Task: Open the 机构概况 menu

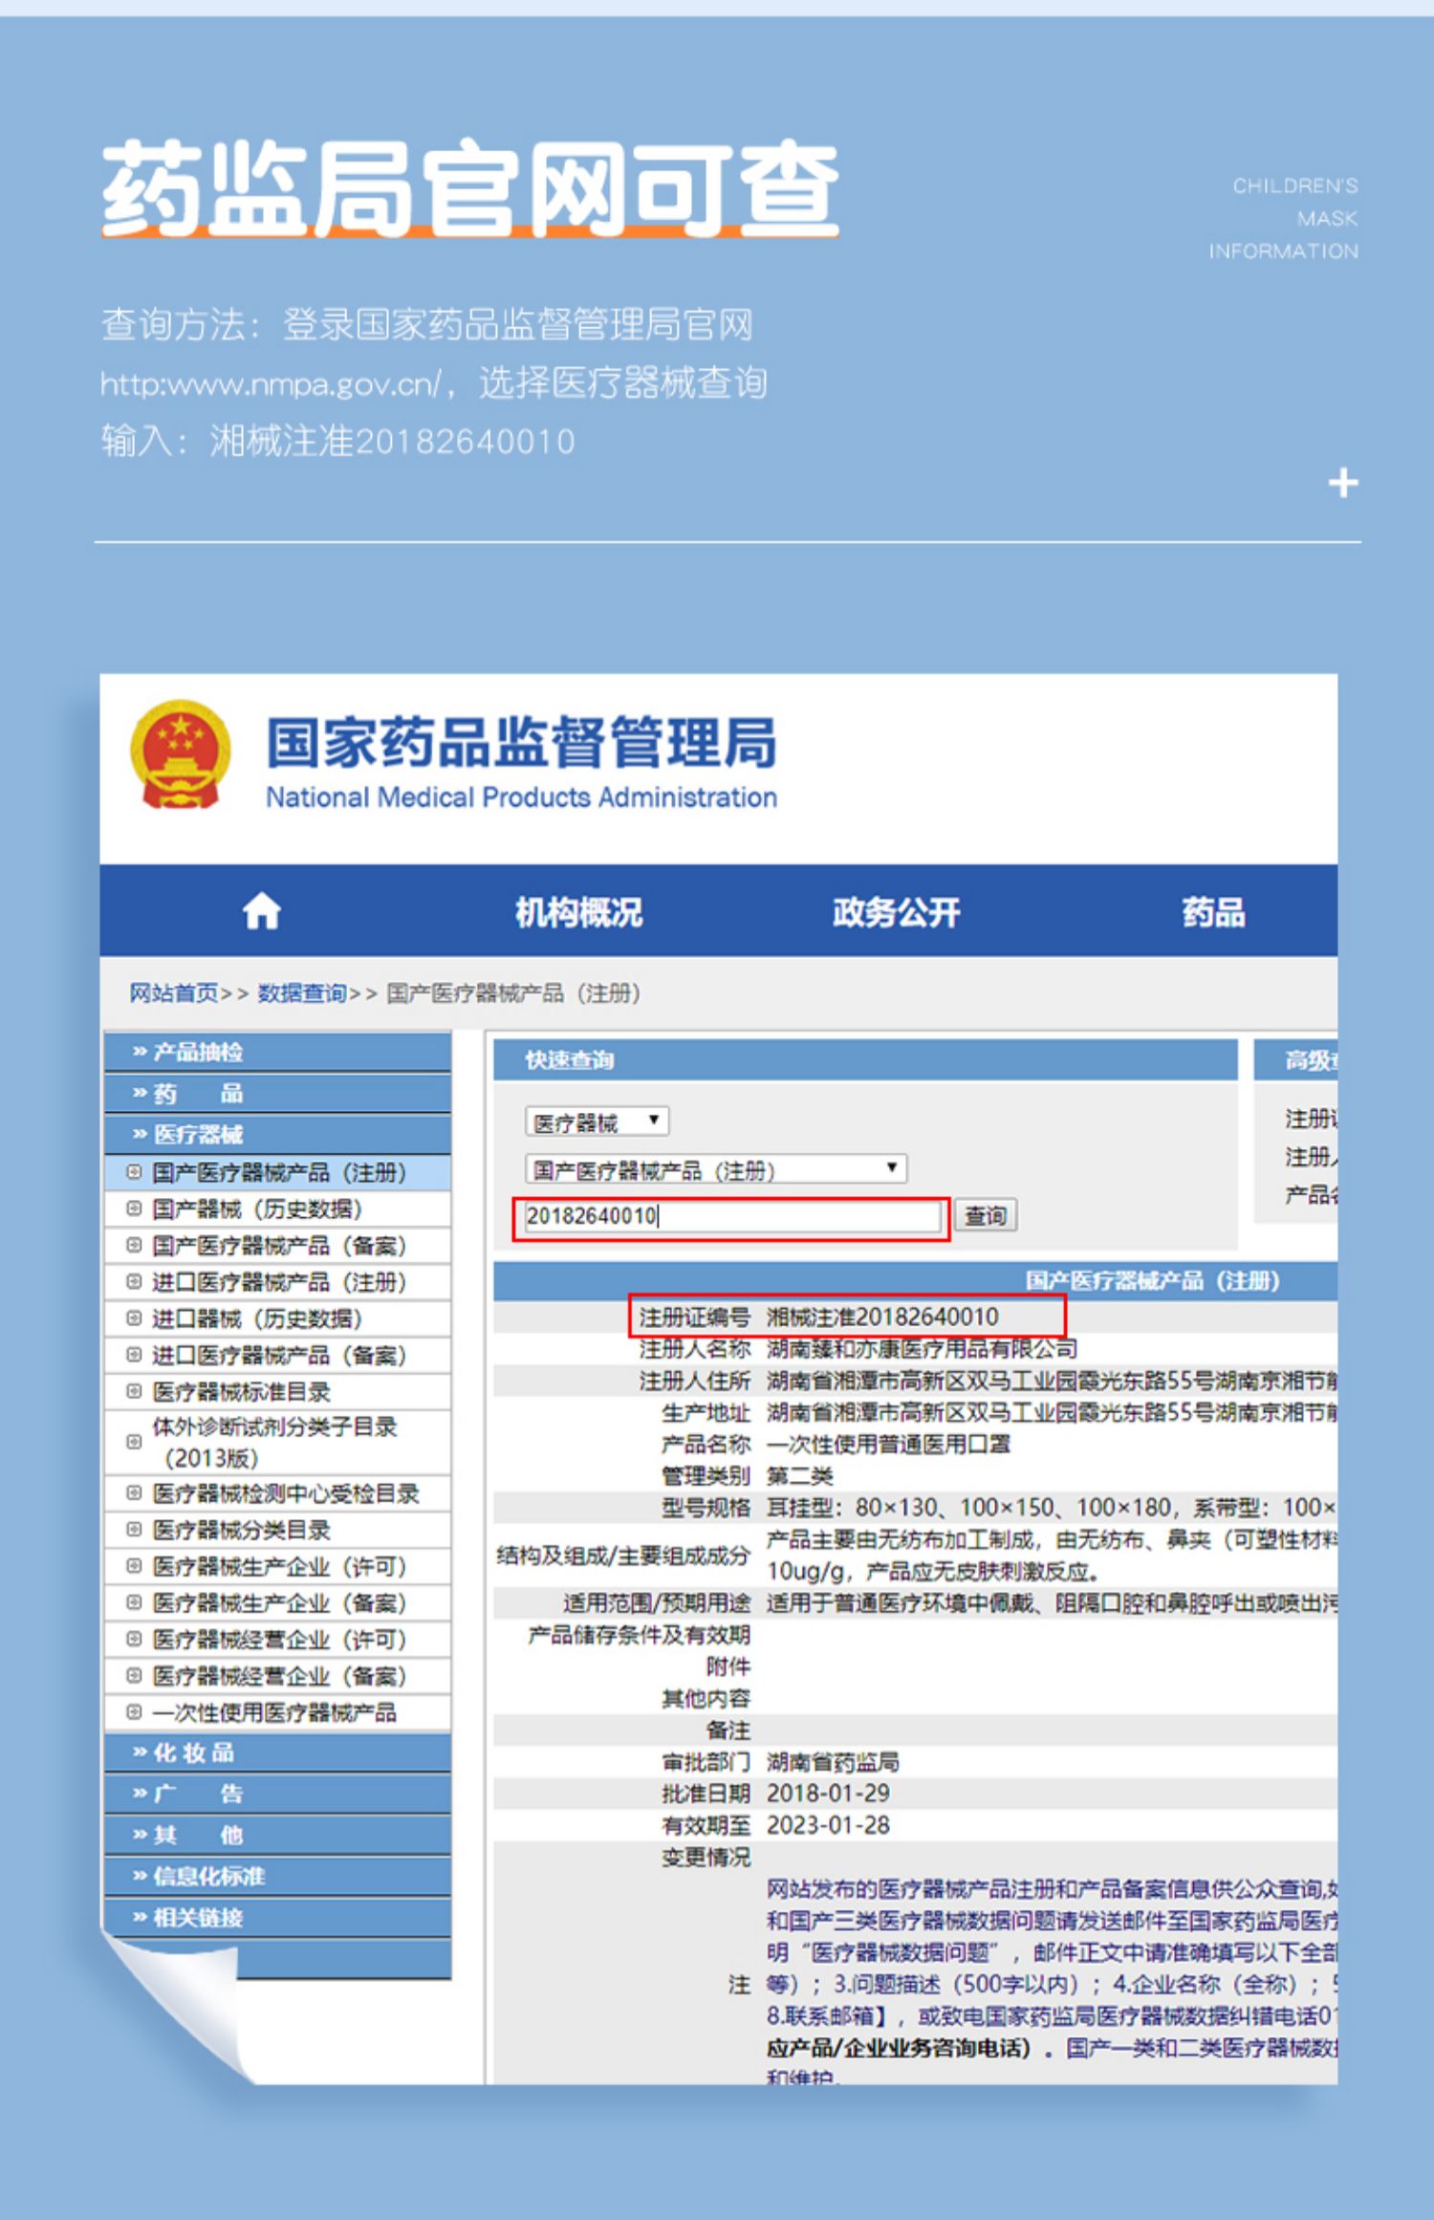Action: pos(578,912)
